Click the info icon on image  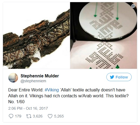[133, 6]
